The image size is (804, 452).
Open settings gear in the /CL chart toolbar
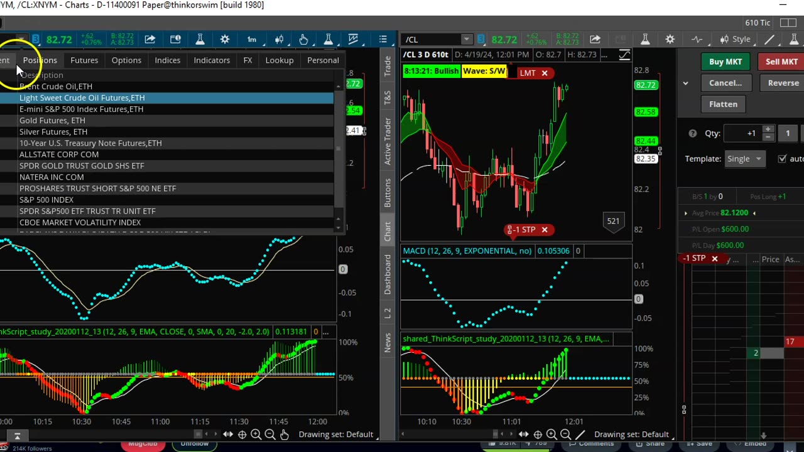pyautogui.click(x=670, y=40)
